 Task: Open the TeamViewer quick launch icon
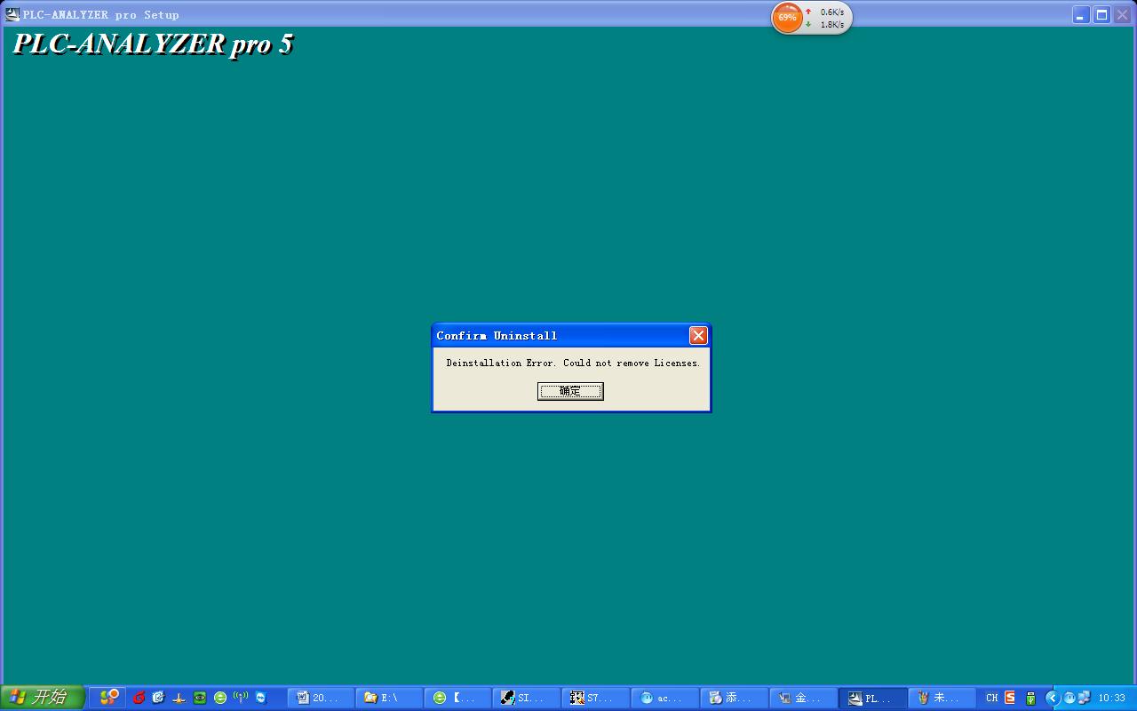[x=261, y=698]
